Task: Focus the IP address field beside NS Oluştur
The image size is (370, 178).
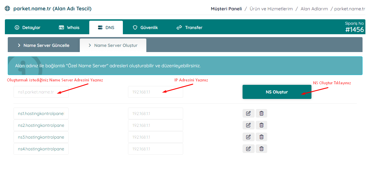Action: tap(156, 92)
